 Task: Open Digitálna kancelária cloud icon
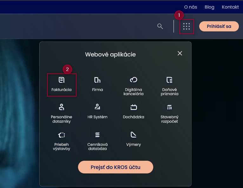(x=134, y=80)
